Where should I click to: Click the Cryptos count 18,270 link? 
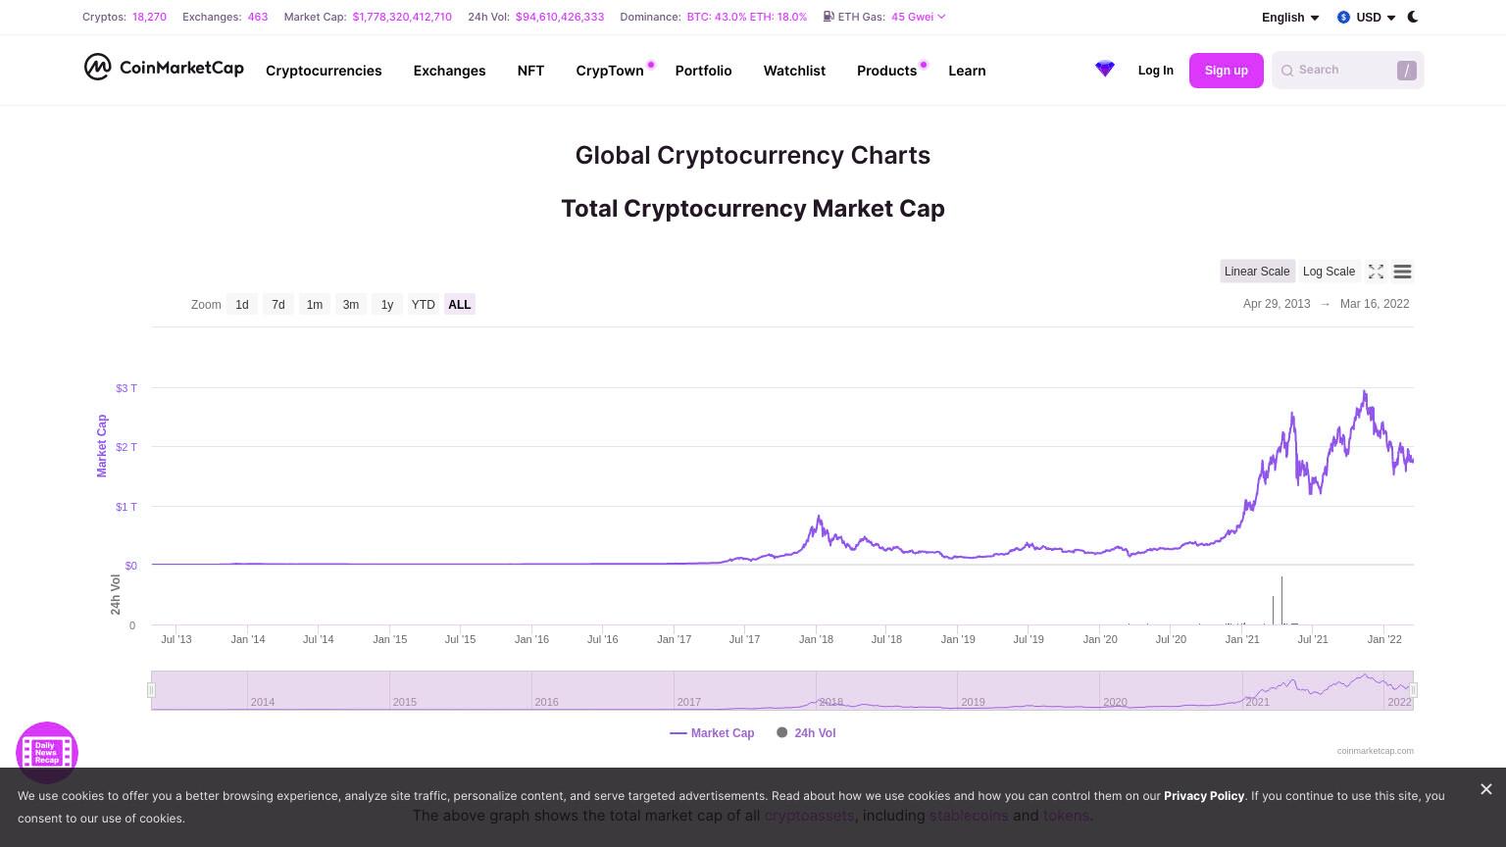click(x=149, y=17)
